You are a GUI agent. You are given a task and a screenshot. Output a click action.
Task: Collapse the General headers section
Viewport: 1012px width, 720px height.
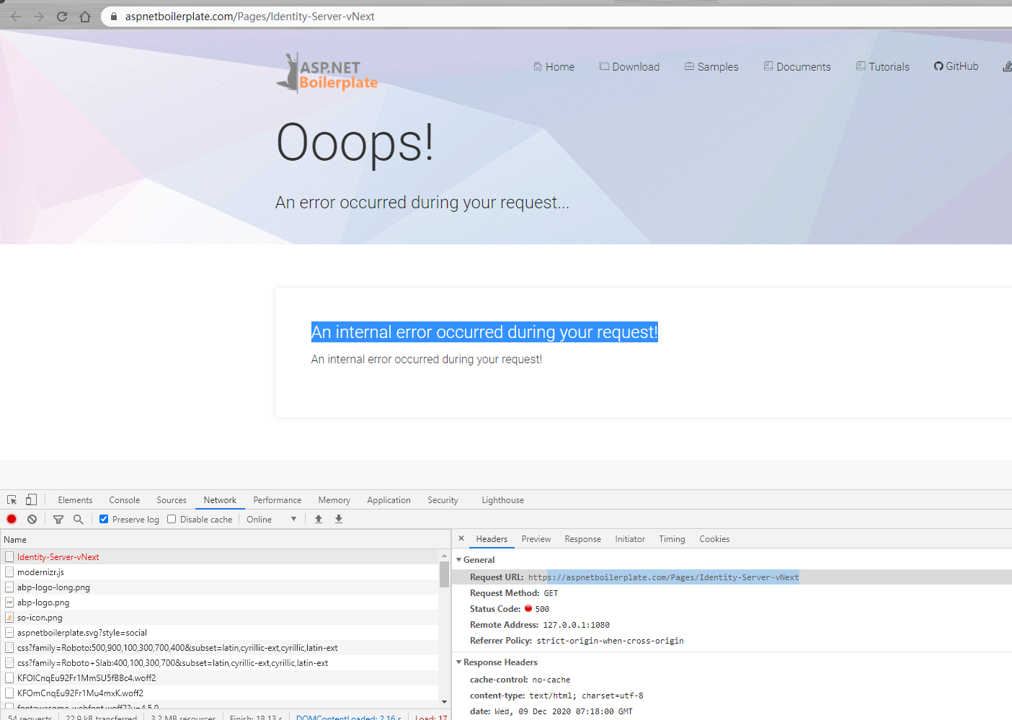click(459, 559)
